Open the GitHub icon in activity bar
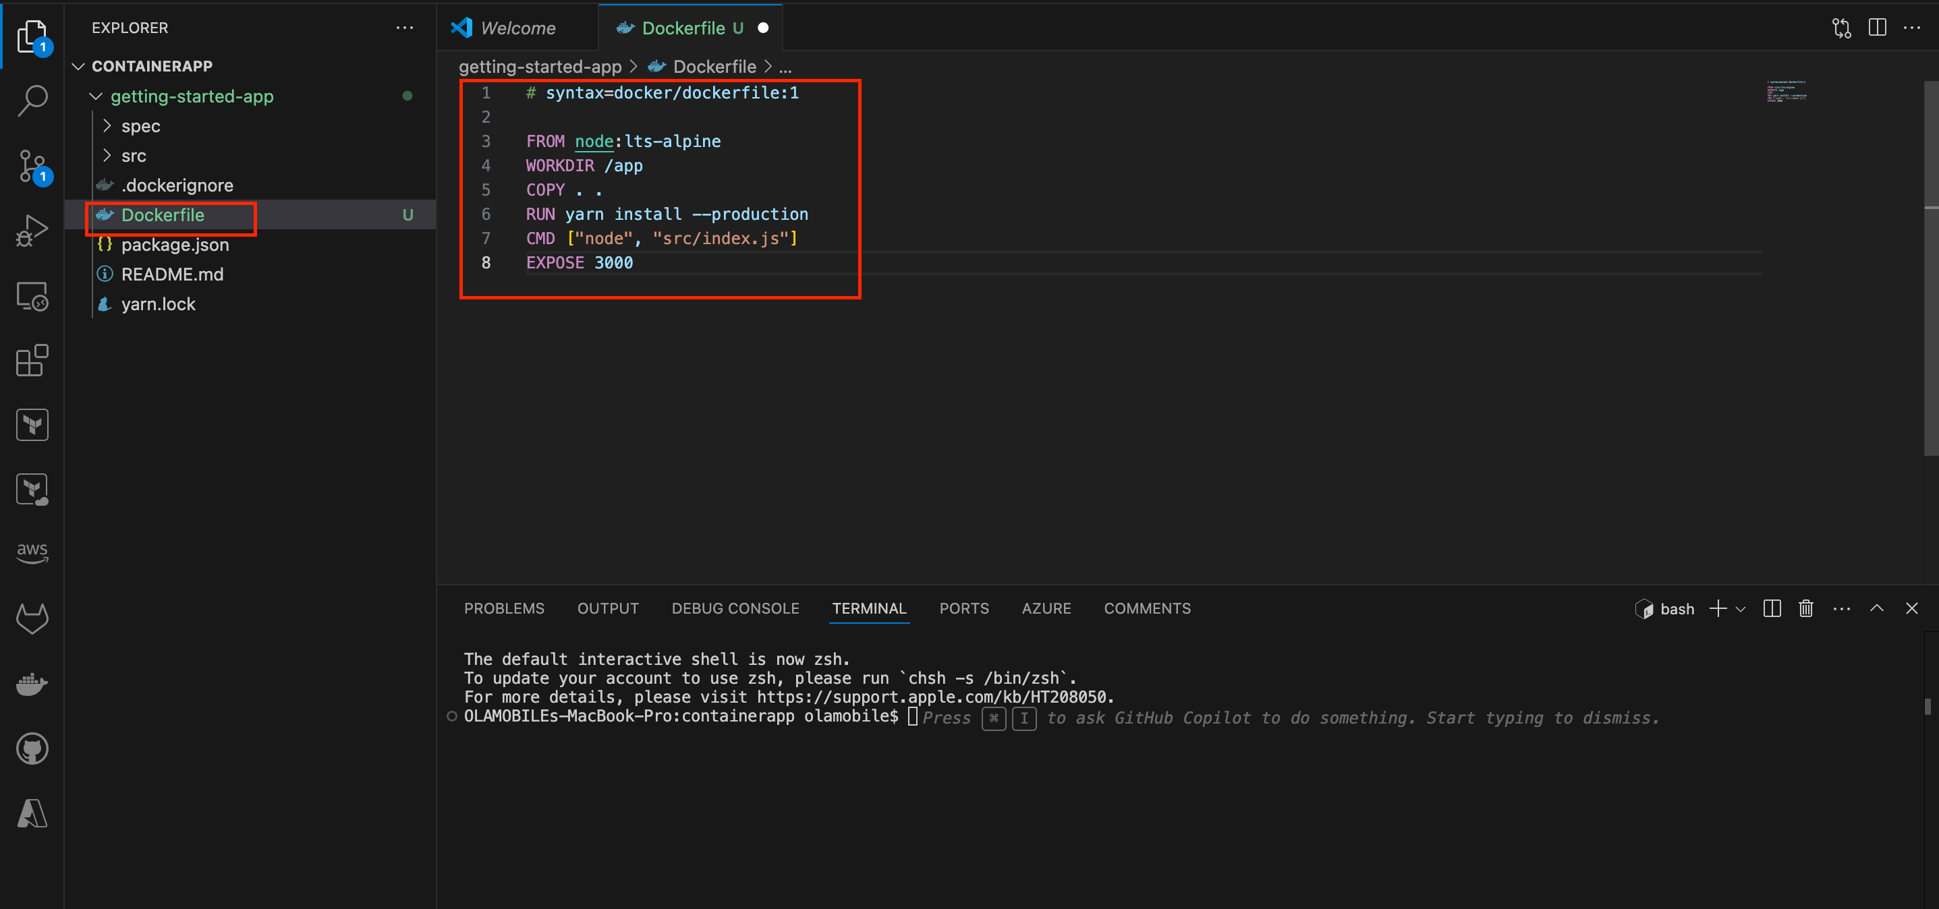The width and height of the screenshot is (1939, 909). click(32, 749)
